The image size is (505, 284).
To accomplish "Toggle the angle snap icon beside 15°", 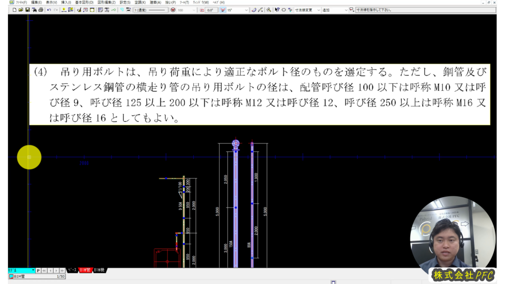I will (x=223, y=10).
